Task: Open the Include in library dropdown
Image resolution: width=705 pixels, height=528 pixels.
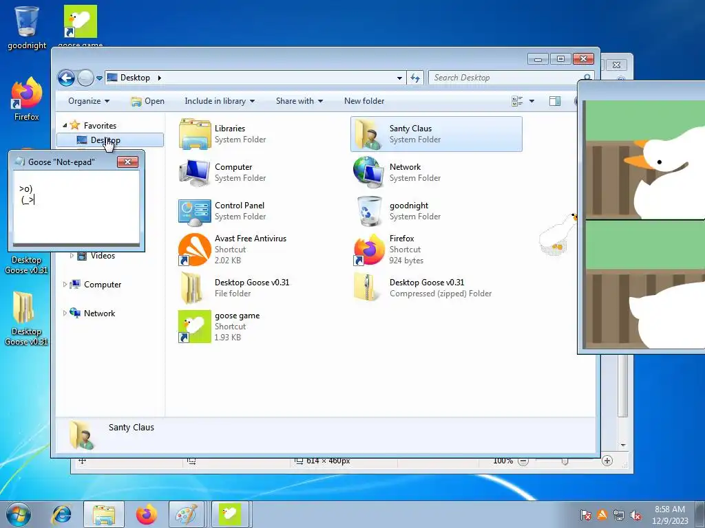Action: point(220,101)
